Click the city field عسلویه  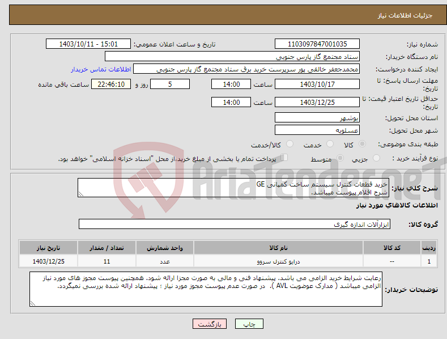317,130
